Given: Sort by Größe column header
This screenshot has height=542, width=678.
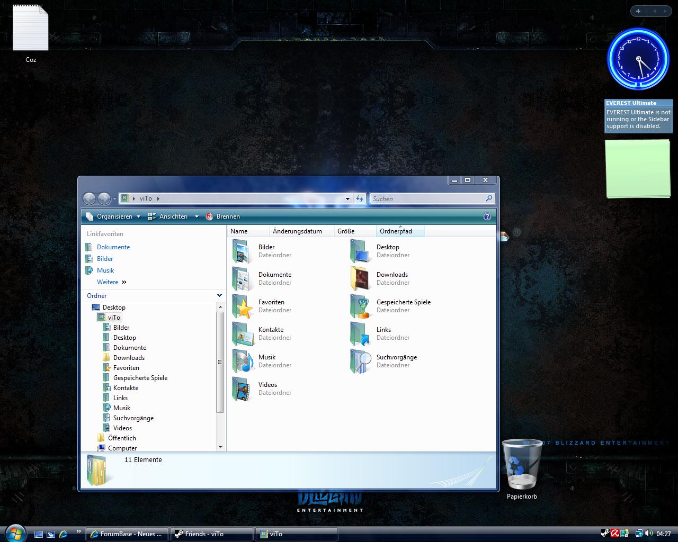Looking at the screenshot, I should [x=355, y=231].
